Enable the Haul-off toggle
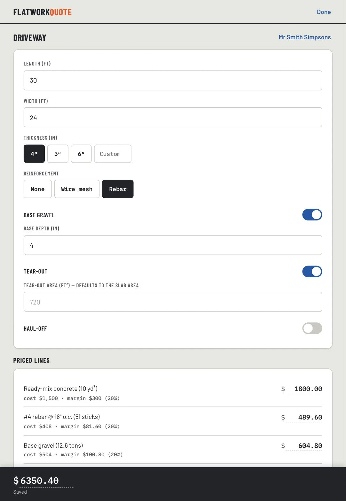This screenshot has height=501, width=346. pos(312,328)
